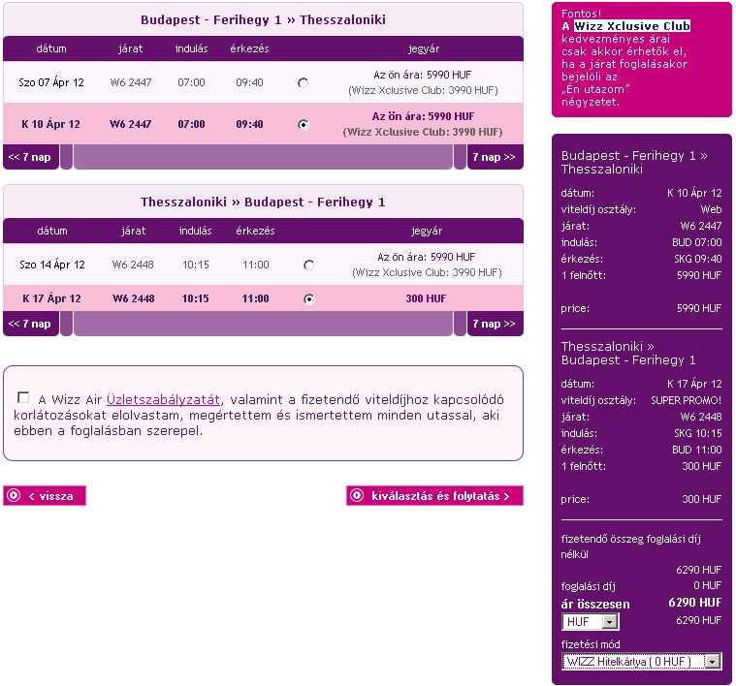736x686 pixels.
Task: Click the return date range bar
Action: pos(263,325)
